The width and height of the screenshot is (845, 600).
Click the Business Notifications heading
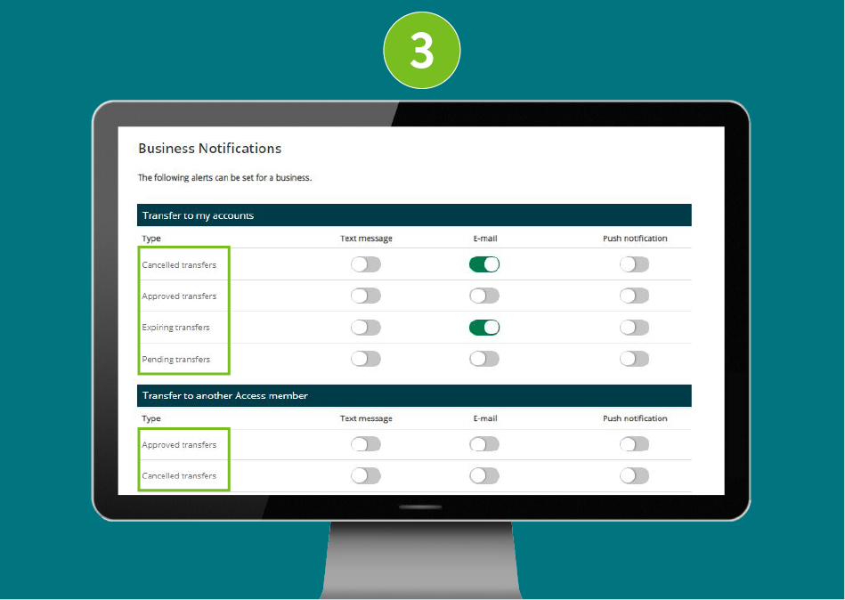click(x=209, y=149)
